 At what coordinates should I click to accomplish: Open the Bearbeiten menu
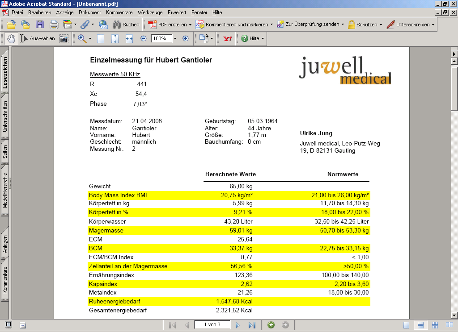(x=39, y=12)
